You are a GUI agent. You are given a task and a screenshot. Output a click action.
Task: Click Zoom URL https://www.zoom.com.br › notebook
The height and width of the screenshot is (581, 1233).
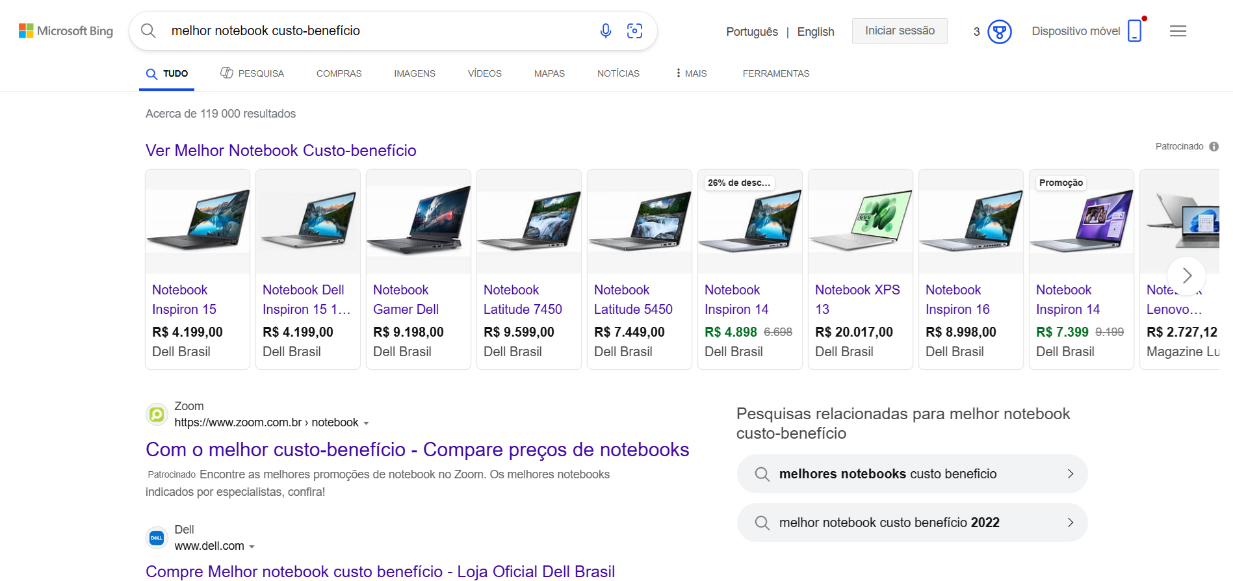tap(266, 422)
